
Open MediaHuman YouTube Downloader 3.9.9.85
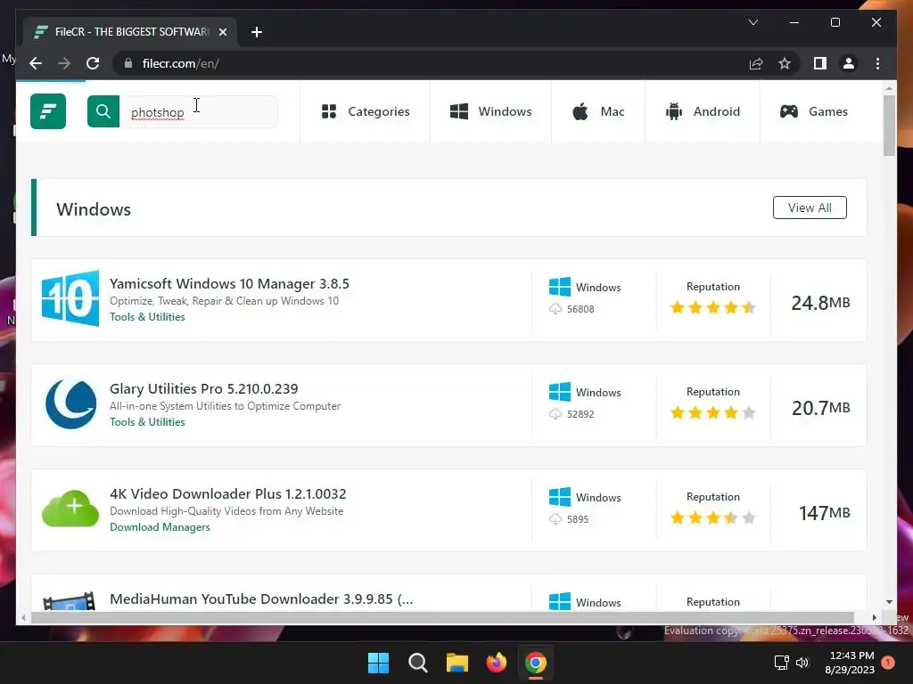pos(261,599)
